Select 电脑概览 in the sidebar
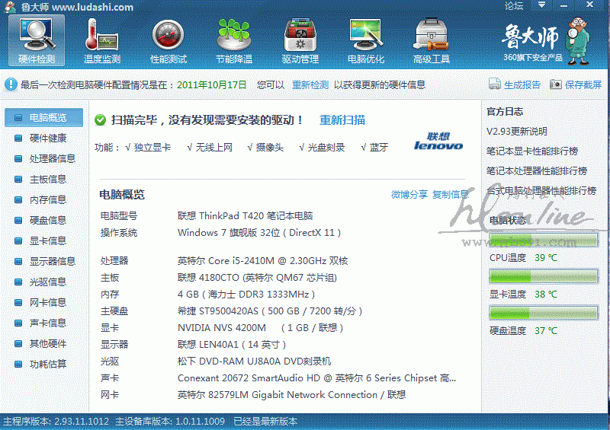The width and height of the screenshot is (610, 430). [43, 117]
